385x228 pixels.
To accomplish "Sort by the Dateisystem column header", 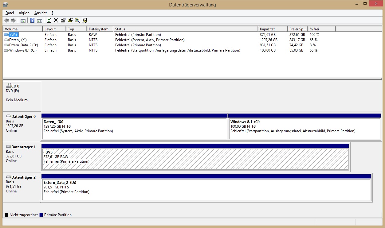I will pos(100,29).
